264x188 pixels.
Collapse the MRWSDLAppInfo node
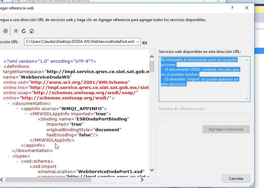pos(26,114)
